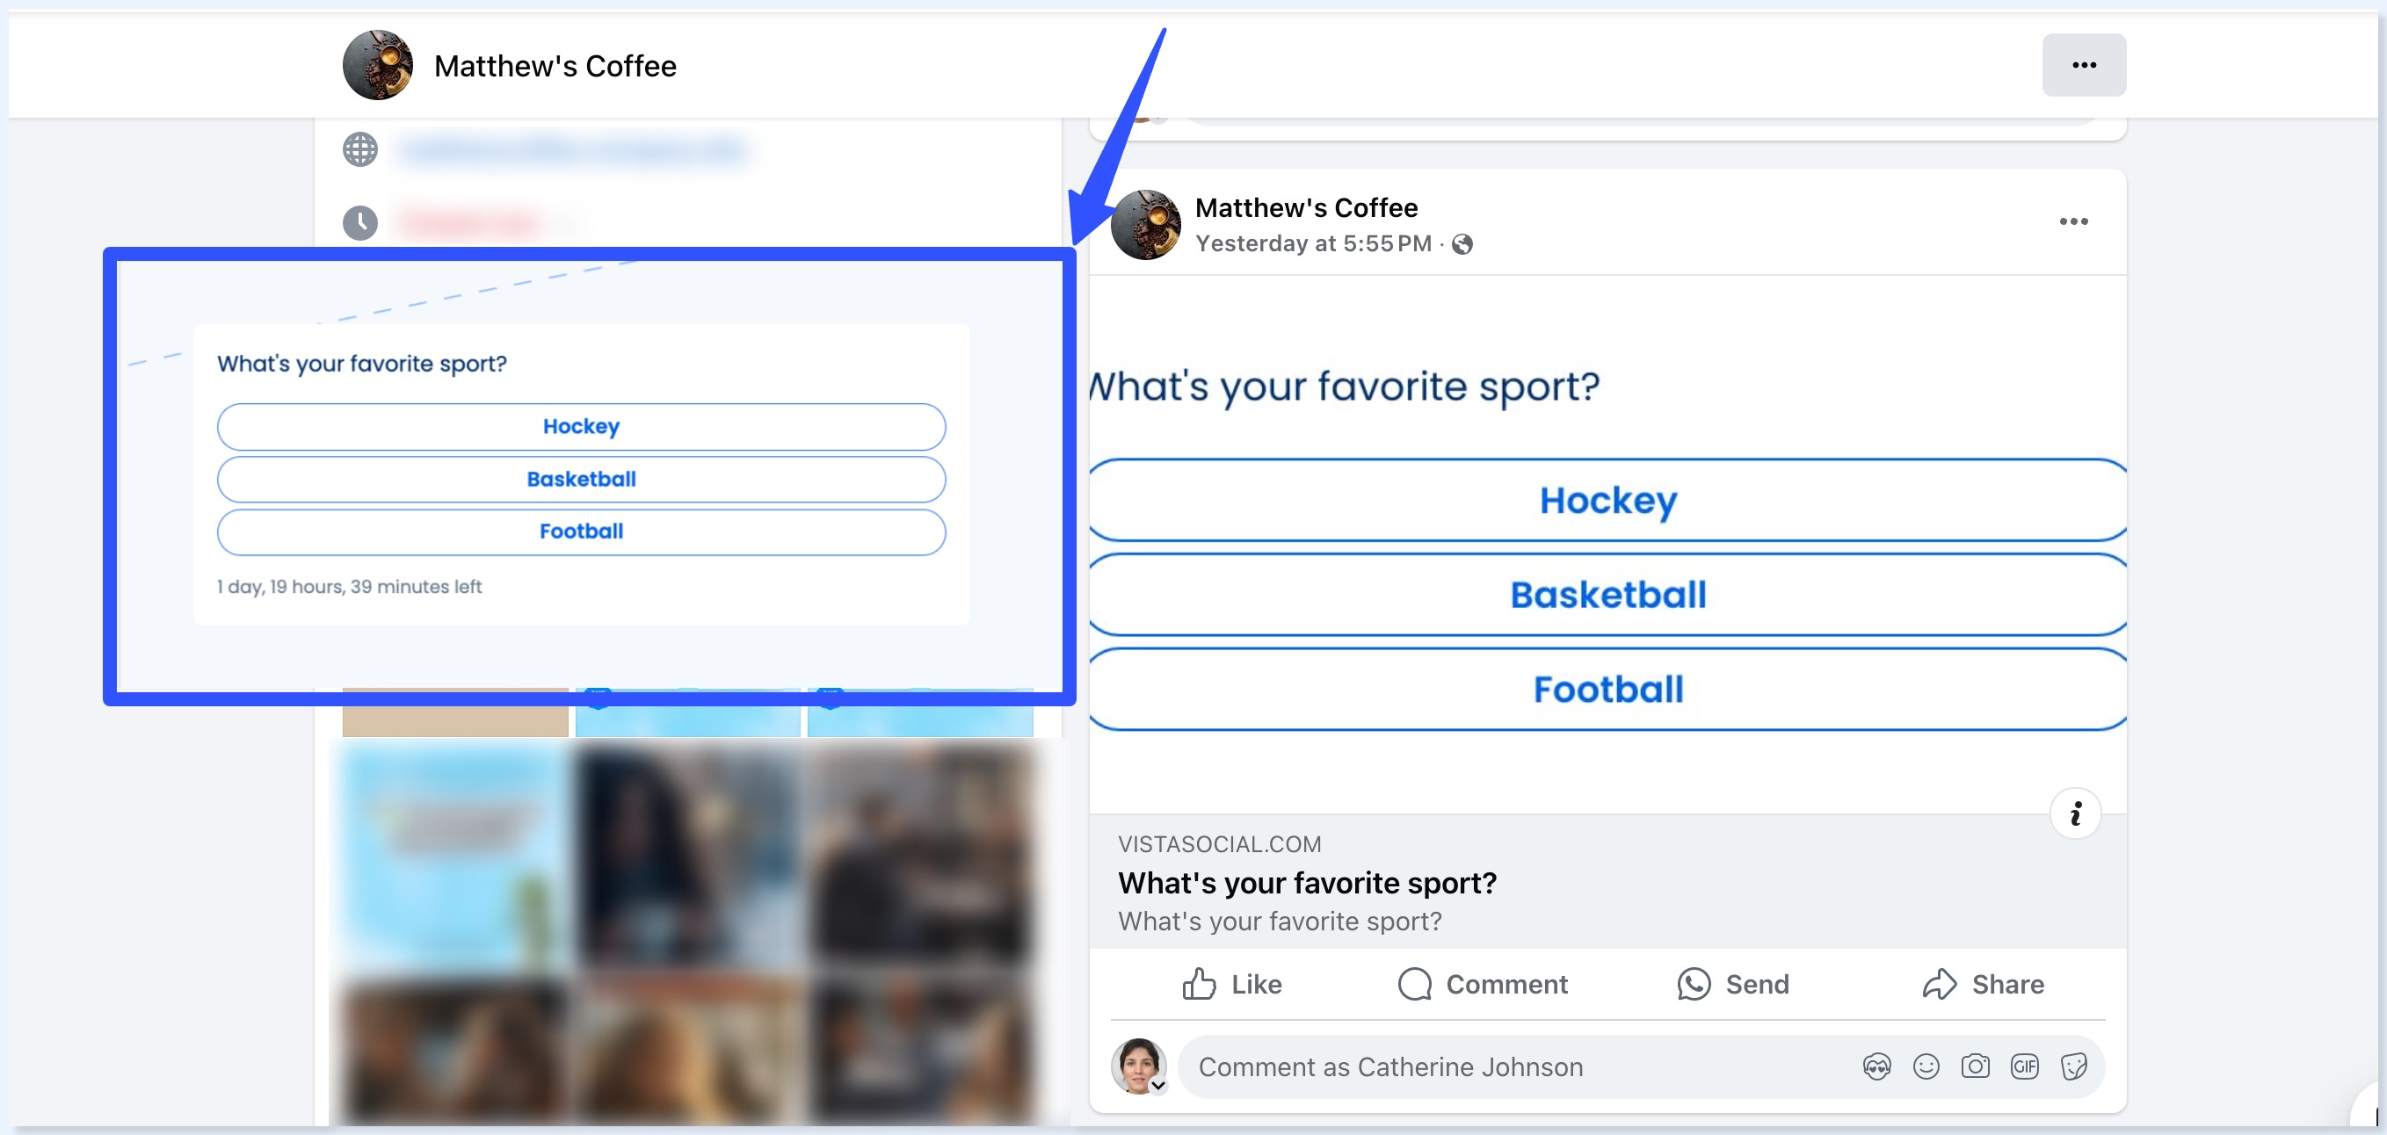
Task: Open the sticker picker in comment bar
Action: pos(2076,1066)
